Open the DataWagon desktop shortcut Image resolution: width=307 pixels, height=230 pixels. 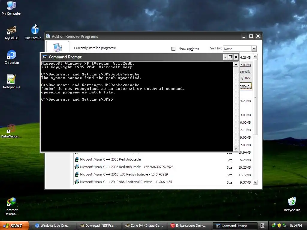point(11,131)
